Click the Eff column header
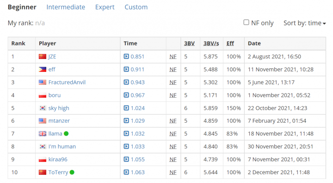Screen dimensions: 333x183 230,43
